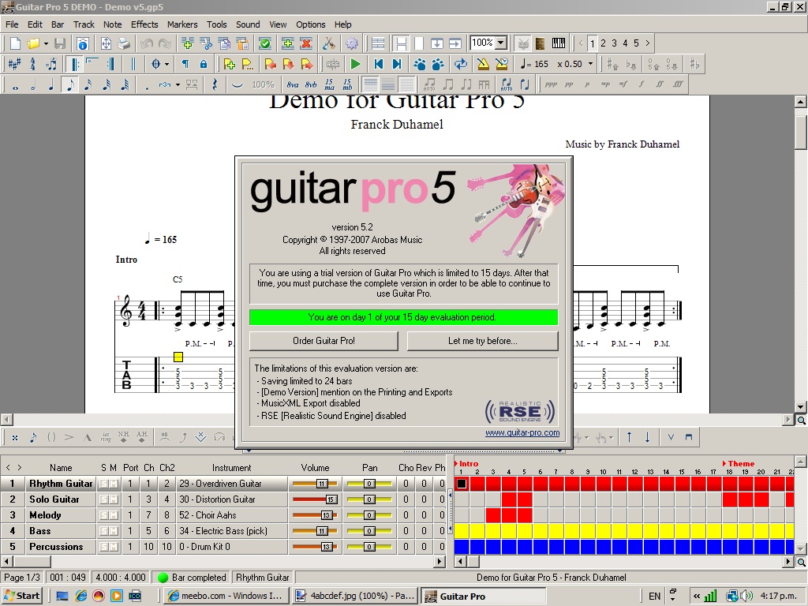The width and height of the screenshot is (808, 606).
Task: Open the Effects menu
Action: (x=144, y=24)
